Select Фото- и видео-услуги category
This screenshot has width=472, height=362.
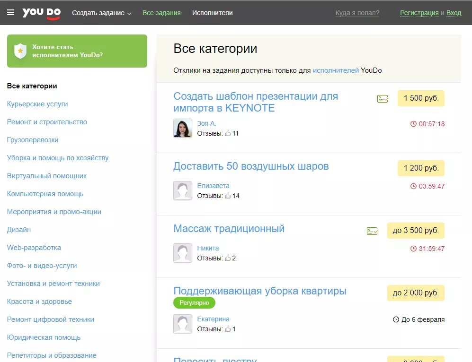(x=42, y=266)
